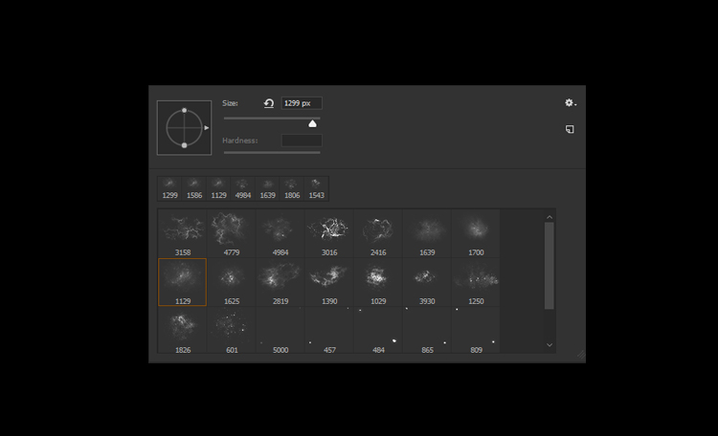Click the brush list scroll up arrow

click(550, 217)
